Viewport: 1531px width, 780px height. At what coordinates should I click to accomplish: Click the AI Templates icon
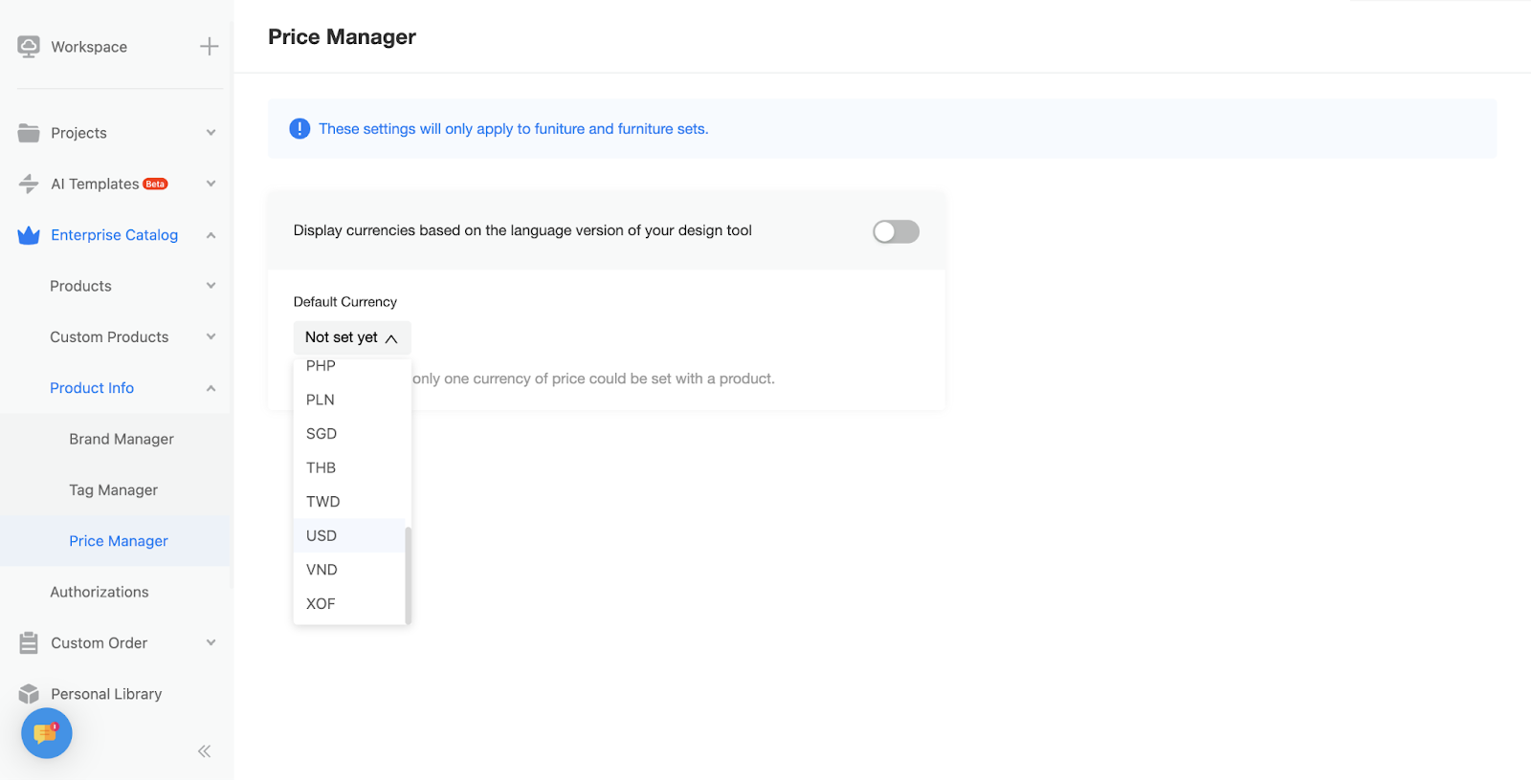click(x=29, y=184)
